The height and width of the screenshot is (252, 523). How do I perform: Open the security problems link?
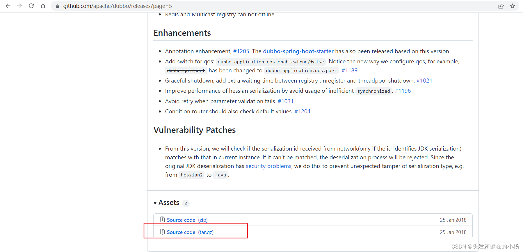pyautogui.click(x=268, y=166)
